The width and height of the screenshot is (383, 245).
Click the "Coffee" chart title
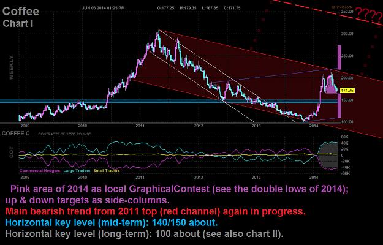point(21,11)
